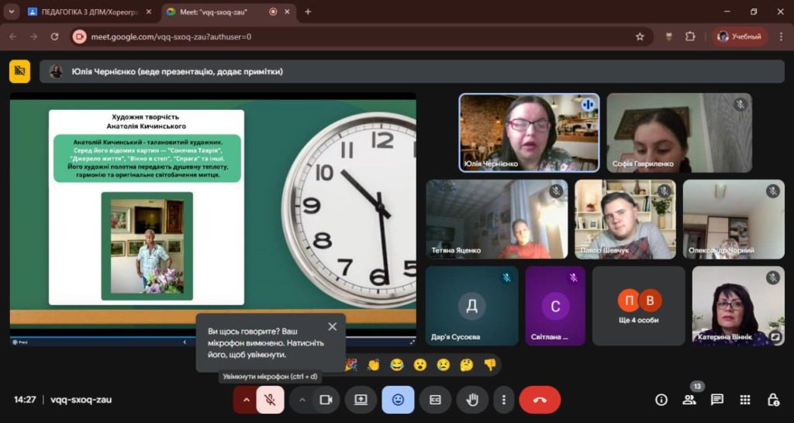Click the Ще 4 особи participants tile
The height and width of the screenshot is (423, 794).
[x=639, y=305]
